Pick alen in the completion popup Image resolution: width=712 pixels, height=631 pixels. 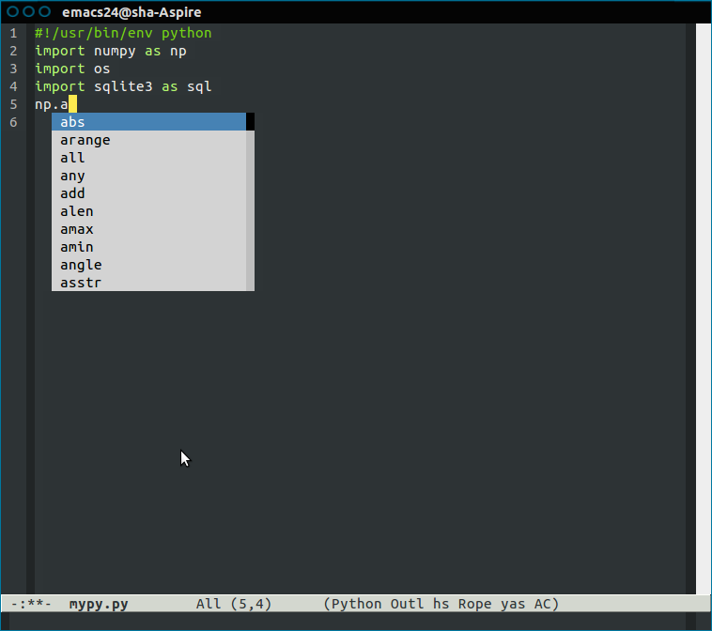tap(148, 211)
